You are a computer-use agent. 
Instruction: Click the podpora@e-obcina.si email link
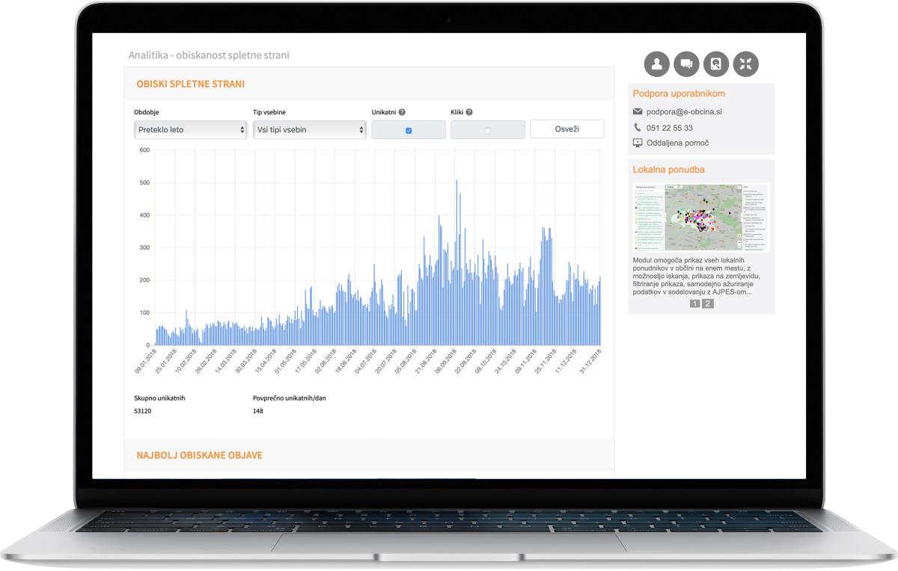pyautogui.click(x=684, y=111)
